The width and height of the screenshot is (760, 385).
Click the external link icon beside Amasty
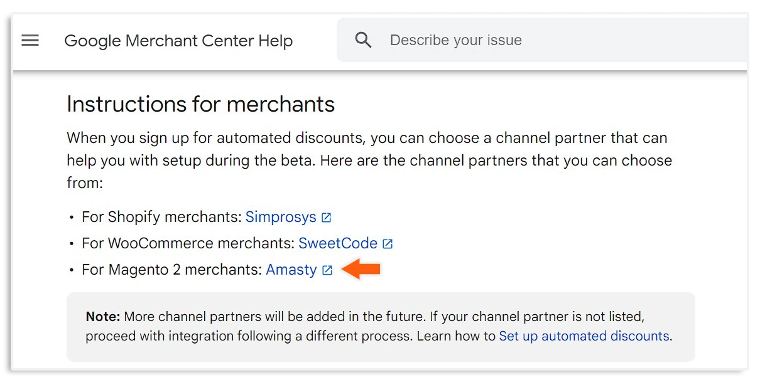[x=326, y=270]
